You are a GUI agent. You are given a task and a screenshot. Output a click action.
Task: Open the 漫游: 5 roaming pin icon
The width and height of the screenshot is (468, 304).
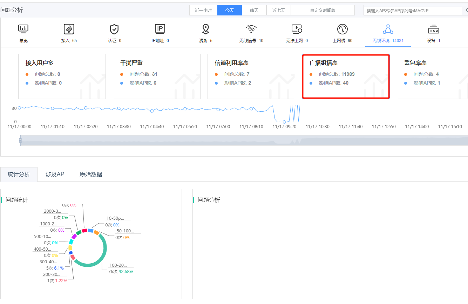point(206,29)
